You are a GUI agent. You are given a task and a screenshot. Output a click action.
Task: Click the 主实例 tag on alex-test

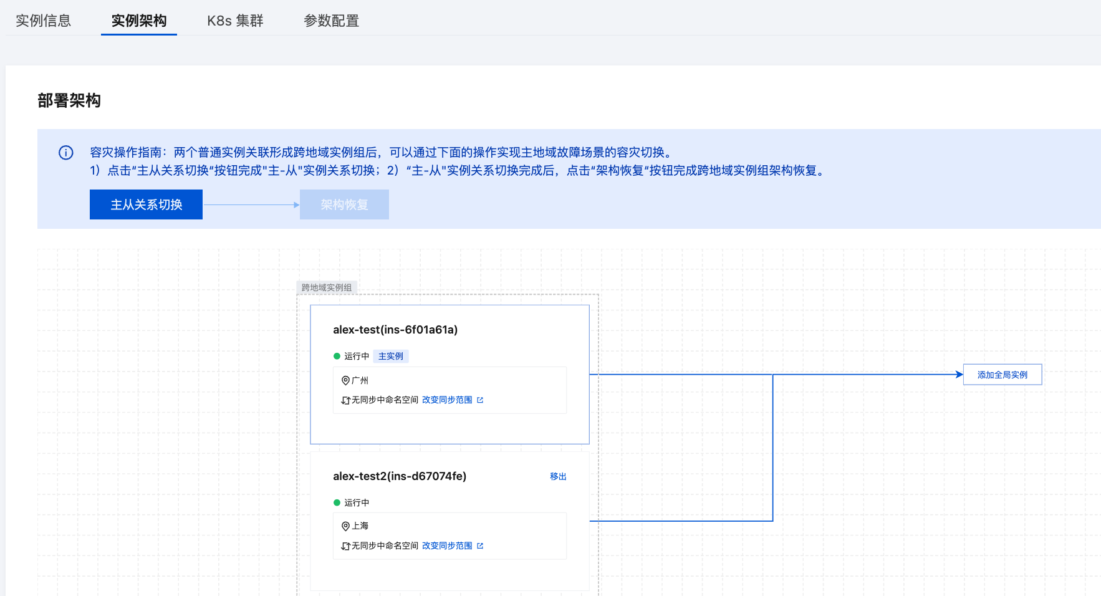[x=391, y=357]
